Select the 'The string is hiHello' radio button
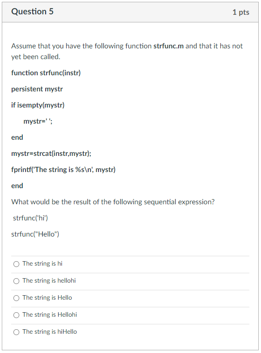Viewport: 261px width, 353px height. pos(16,332)
